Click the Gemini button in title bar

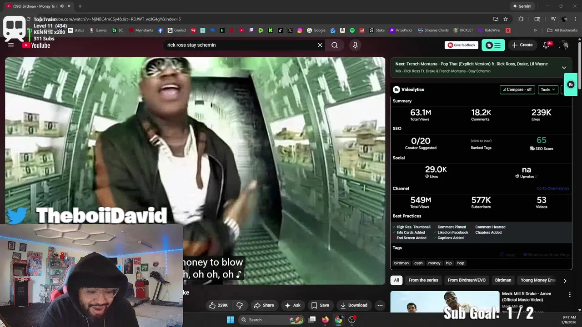coord(522,6)
